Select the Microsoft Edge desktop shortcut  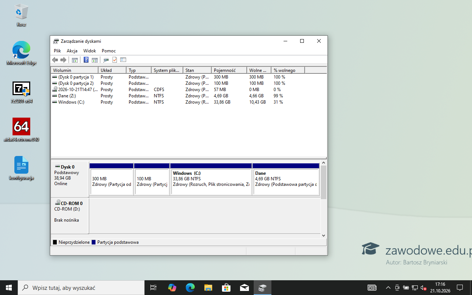pos(21,53)
